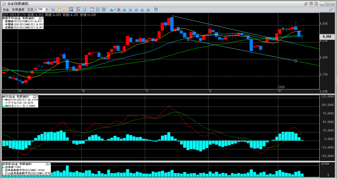This screenshot has width=337, height=179.
Task: Collapse the 移動平均 legend with triangle
Action: [40, 18]
